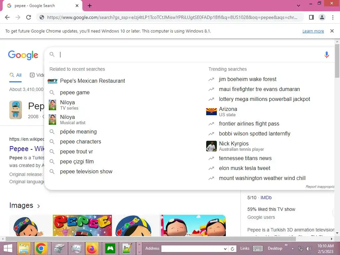
Task: Open the monitor chart icon in taskbar
Action: [76, 248]
